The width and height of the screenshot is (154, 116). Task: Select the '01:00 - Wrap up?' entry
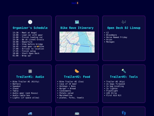22,56
